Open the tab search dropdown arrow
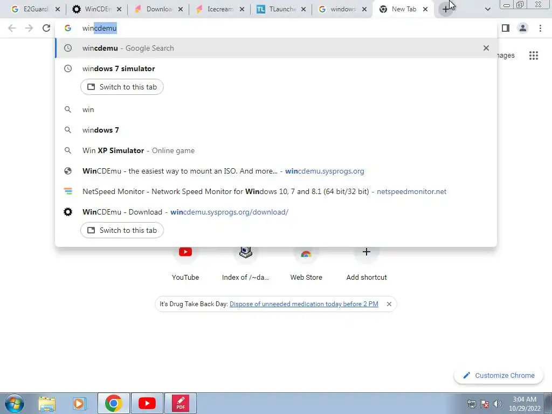Screen dimensions: 552x414 point(487,9)
